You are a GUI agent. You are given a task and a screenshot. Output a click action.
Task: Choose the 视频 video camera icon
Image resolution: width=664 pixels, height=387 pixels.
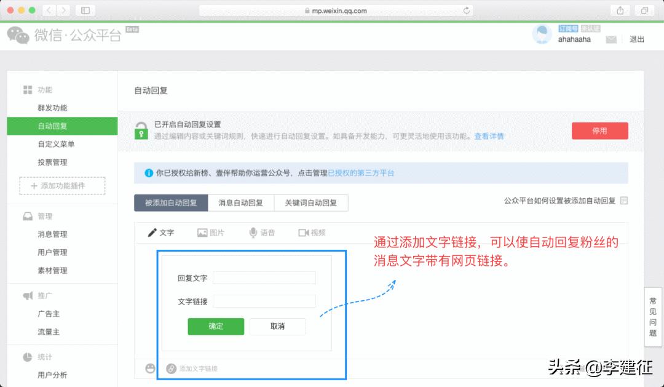[311, 233]
